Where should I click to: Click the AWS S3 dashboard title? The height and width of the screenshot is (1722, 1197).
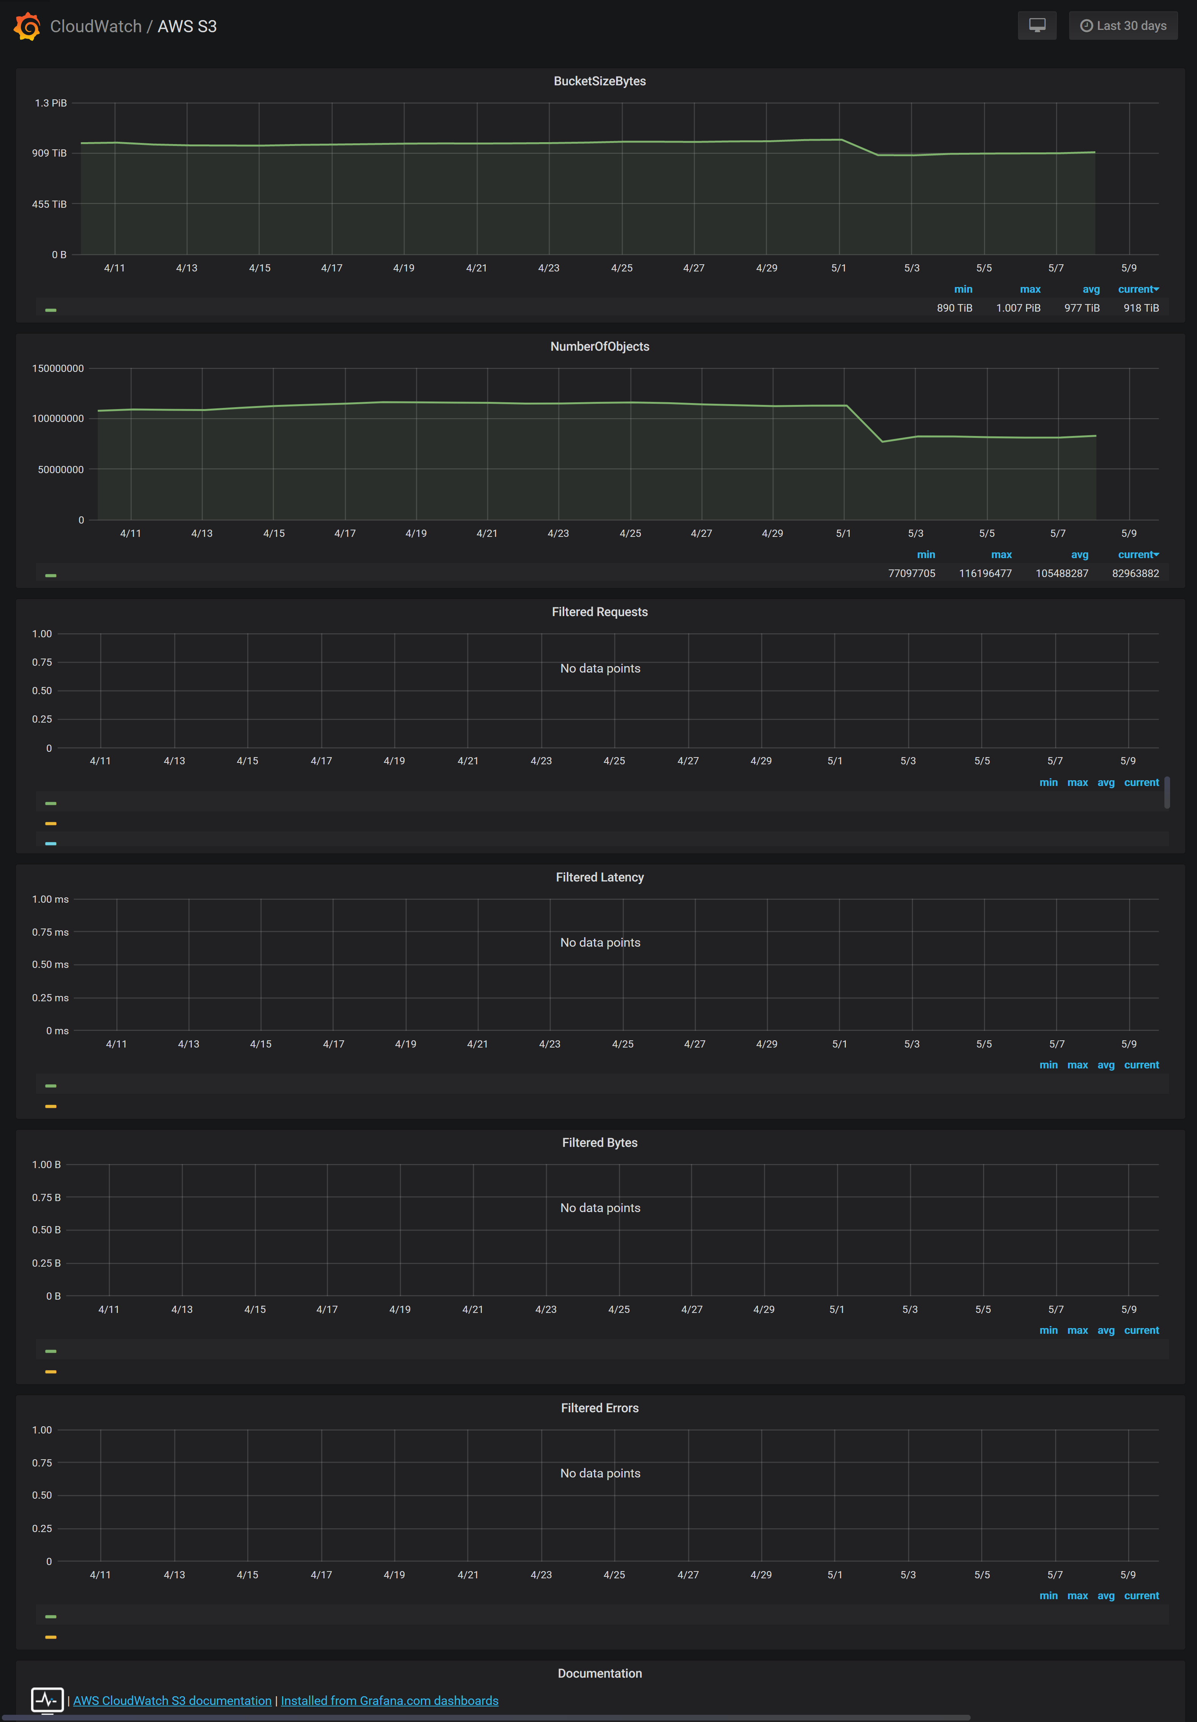coord(187,26)
